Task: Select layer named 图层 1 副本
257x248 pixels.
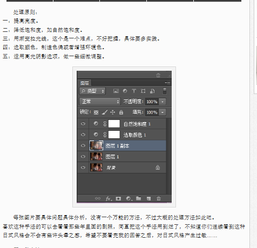Action: click(117, 146)
